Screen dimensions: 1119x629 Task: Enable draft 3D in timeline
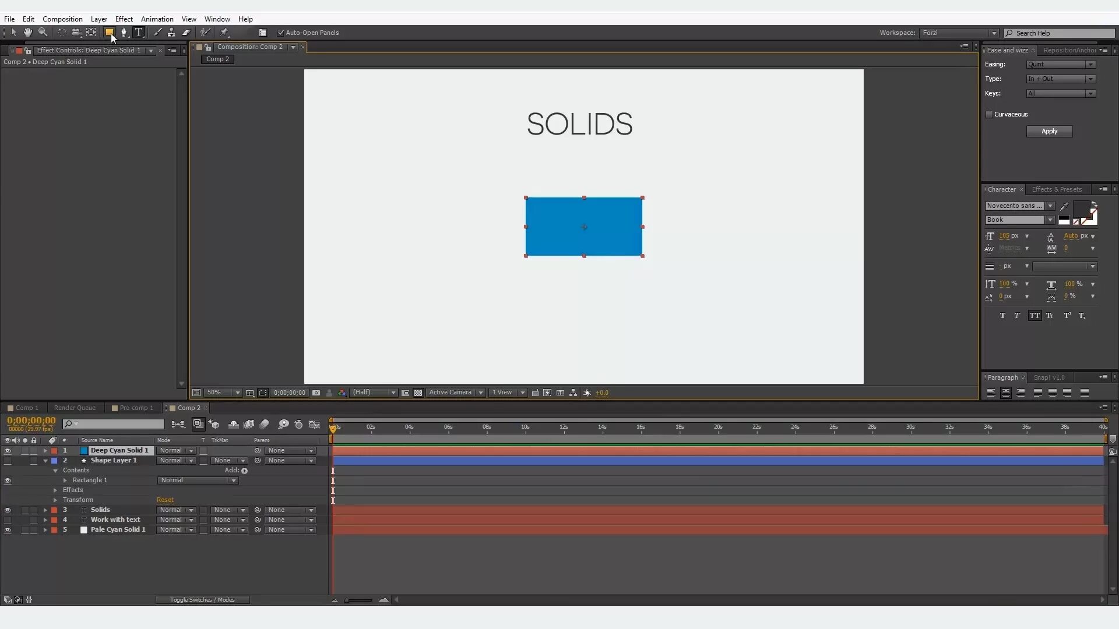pyautogui.click(x=214, y=425)
